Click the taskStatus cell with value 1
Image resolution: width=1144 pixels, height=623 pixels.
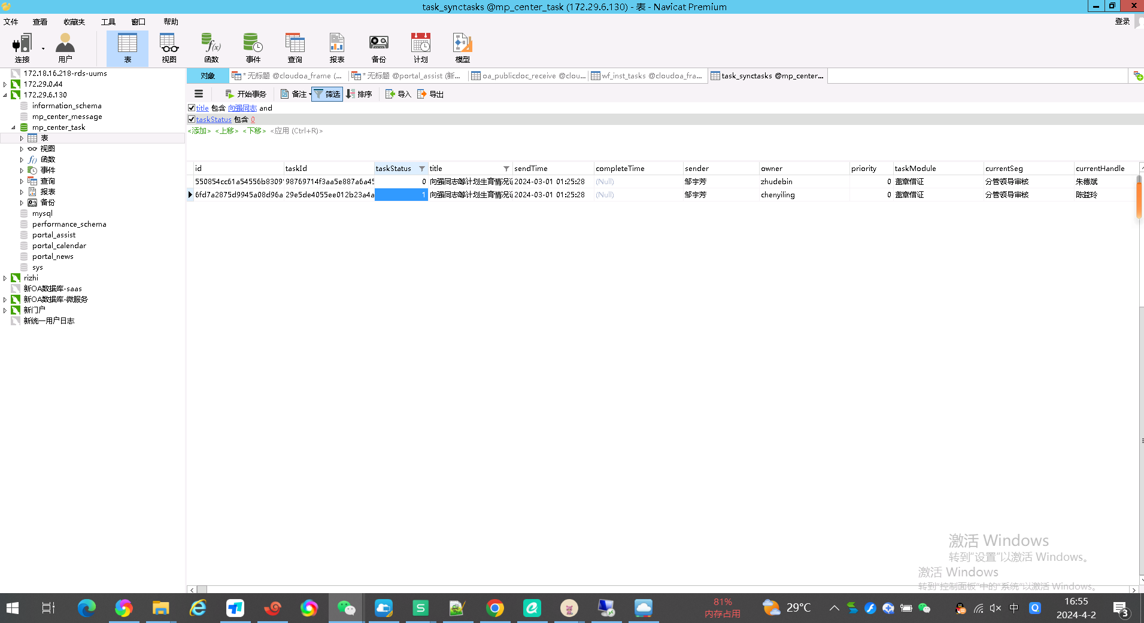coord(401,195)
